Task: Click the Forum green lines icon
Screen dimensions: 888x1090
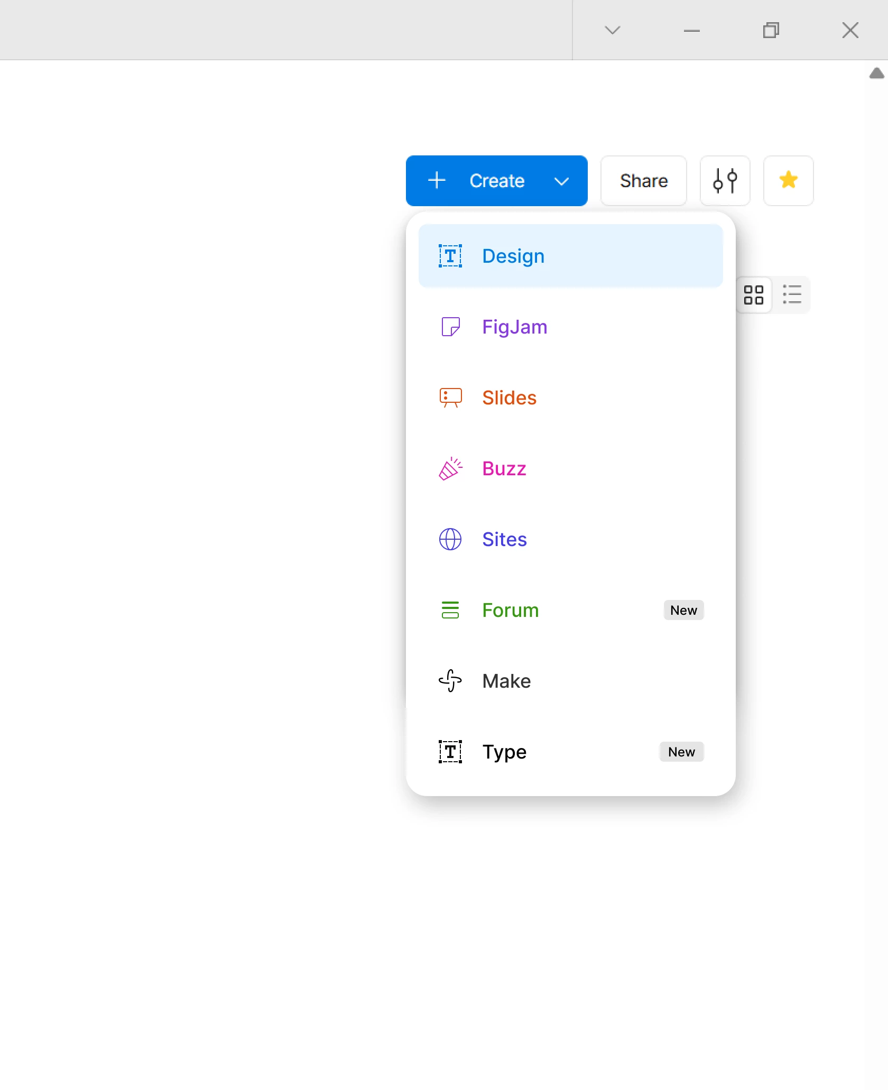Action: pyautogui.click(x=450, y=610)
